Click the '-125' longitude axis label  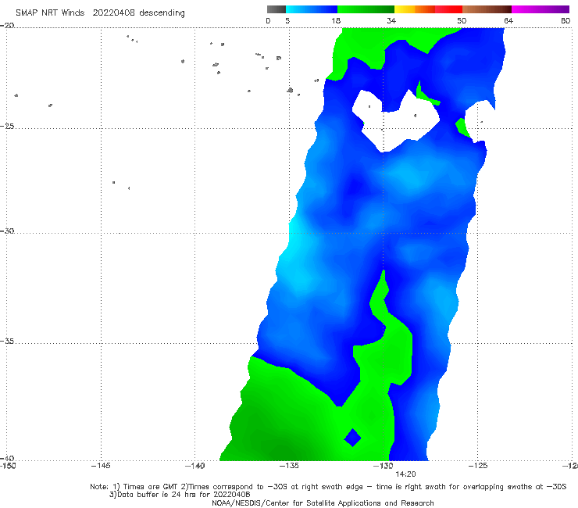478,466
